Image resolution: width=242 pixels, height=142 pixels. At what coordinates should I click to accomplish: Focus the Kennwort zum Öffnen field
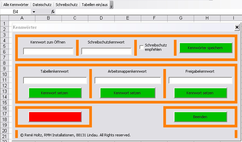point(48,51)
